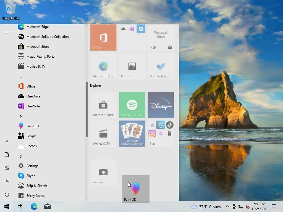
Task: Click the muted volume icon
Action: point(247,207)
